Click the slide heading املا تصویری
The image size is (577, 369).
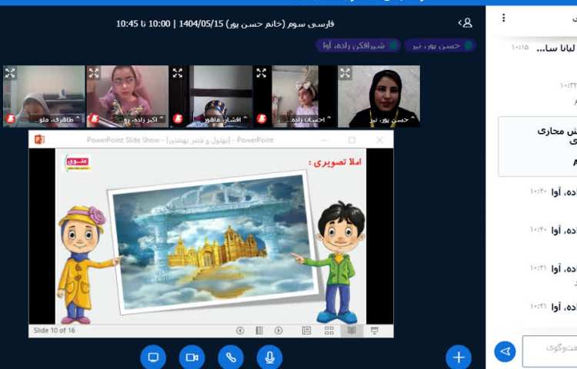335,162
